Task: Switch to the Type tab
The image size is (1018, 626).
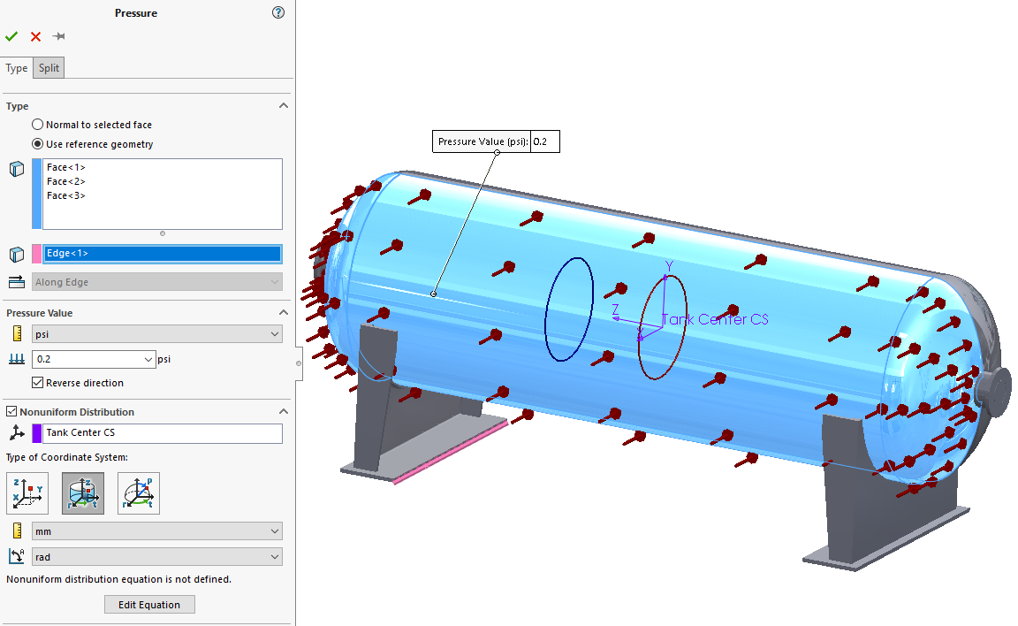Action: click(x=17, y=68)
